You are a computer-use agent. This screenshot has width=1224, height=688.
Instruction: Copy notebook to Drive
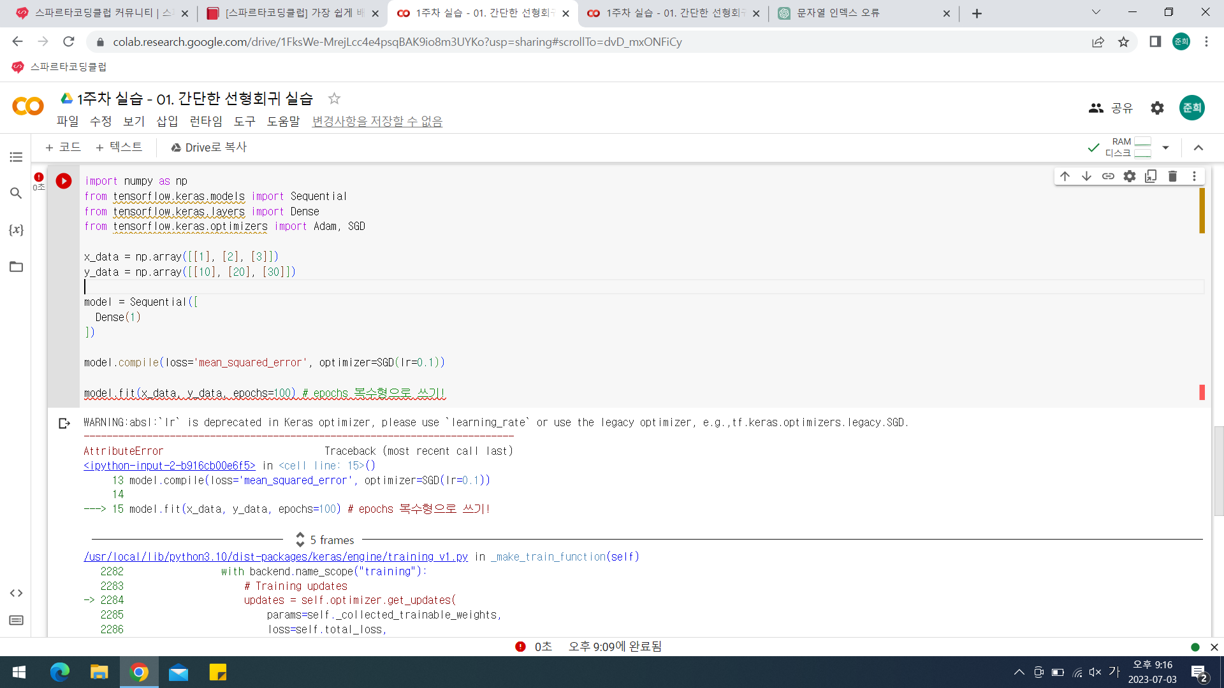point(208,147)
